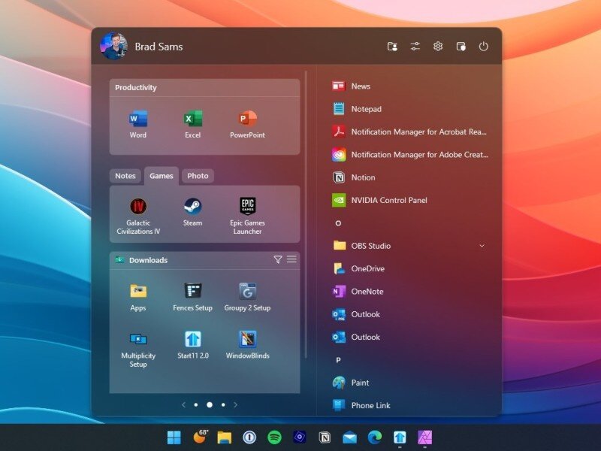
Task: Open user folders icon in header
Action: click(x=392, y=47)
